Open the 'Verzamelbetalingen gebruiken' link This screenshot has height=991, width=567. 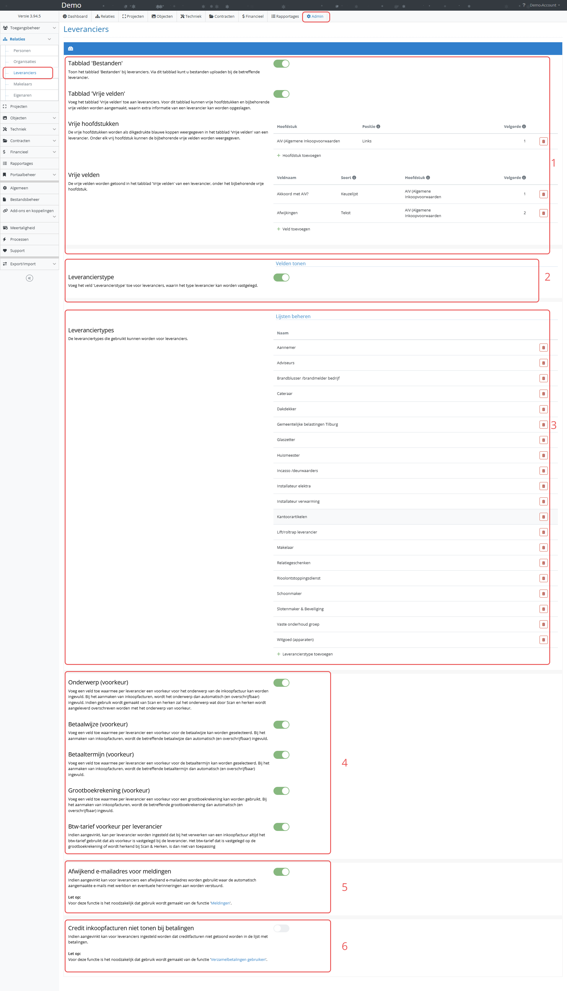[238, 959]
